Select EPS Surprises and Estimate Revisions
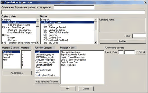This screenshot has height=93, width=148. pos(19,43)
